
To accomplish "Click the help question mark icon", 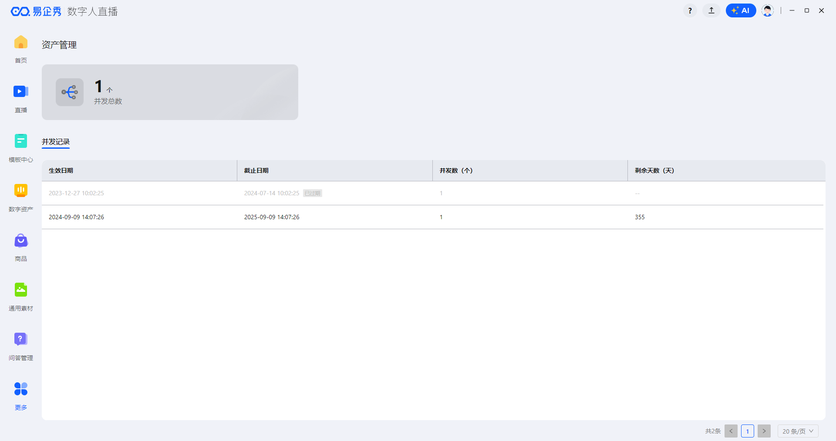I will 690,10.
